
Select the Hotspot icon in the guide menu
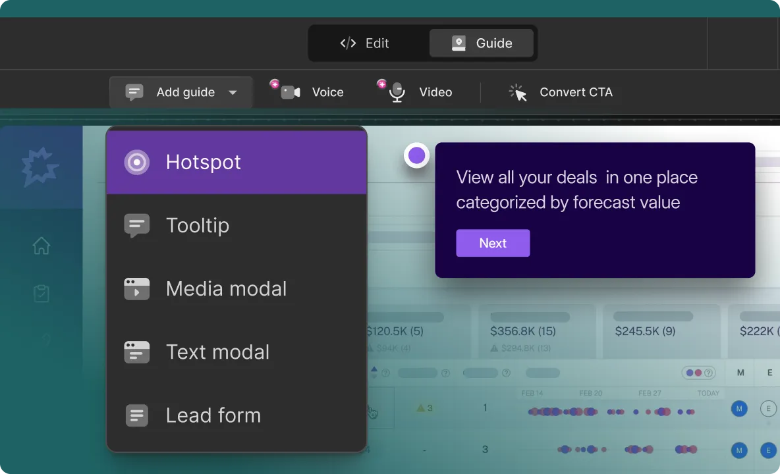tap(136, 162)
